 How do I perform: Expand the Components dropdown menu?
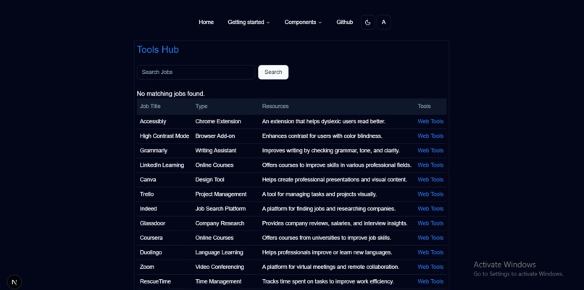coord(303,22)
